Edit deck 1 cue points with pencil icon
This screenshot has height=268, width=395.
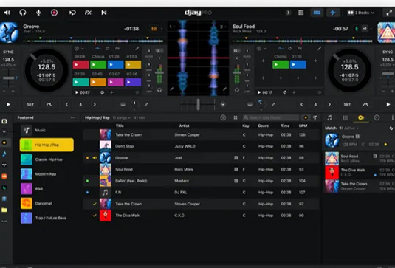(x=137, y=49)
